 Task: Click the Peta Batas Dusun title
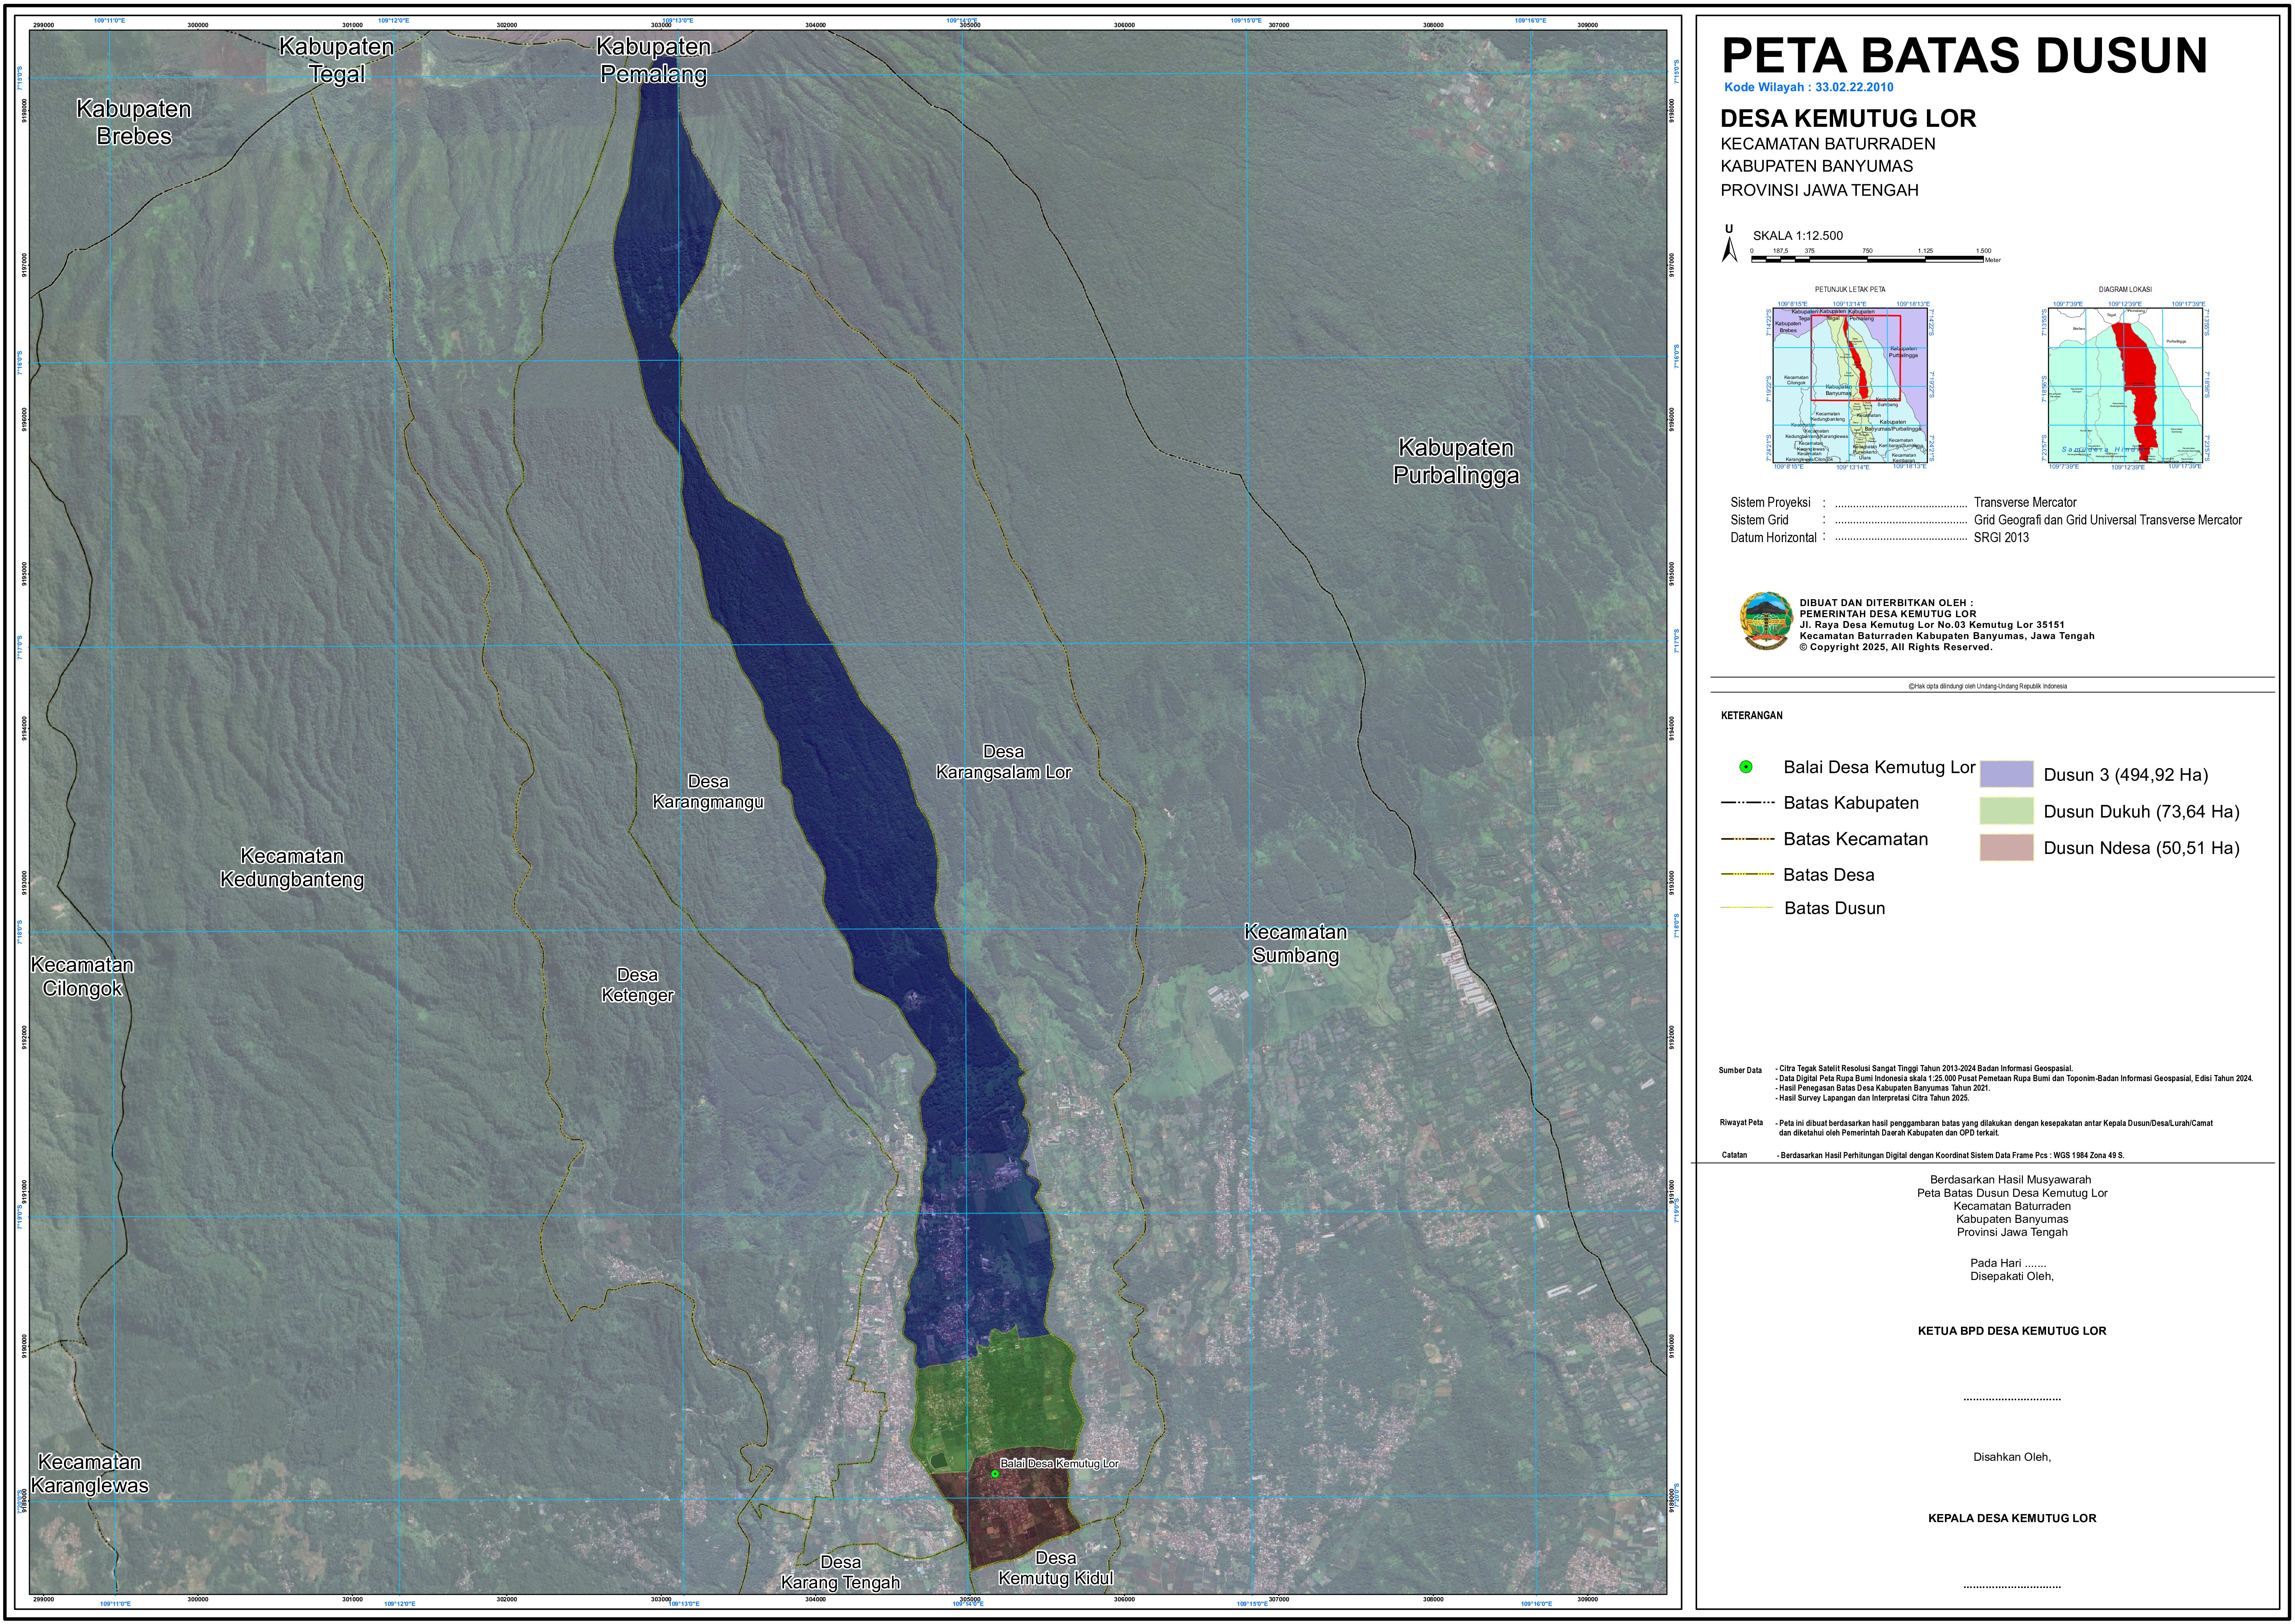tap(1964, 55)
